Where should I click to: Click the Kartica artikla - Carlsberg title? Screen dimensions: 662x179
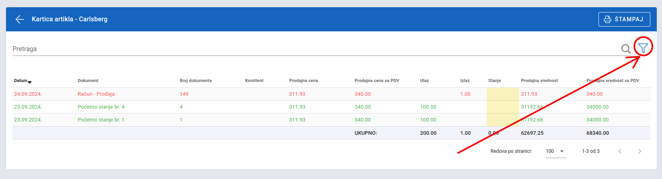pos(70,19)
